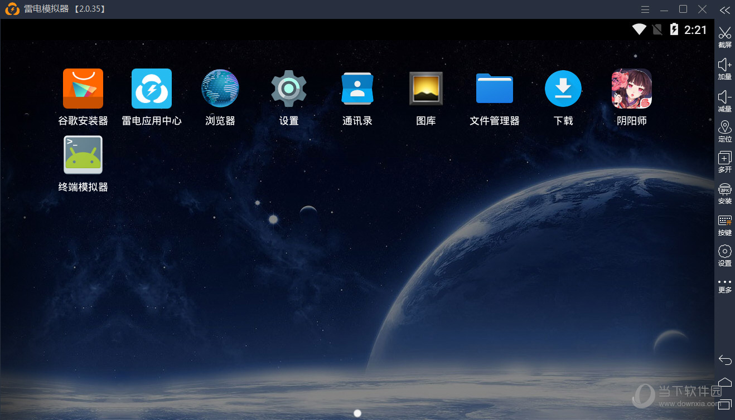Open emulator 设置 in the sidebar
Viewport: 735px width, 420px height.
click(x=725, y=256)
